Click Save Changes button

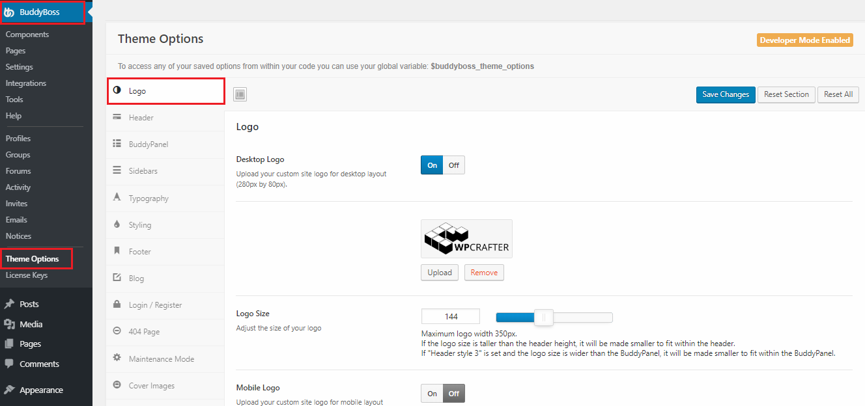[x=726, y=94]
